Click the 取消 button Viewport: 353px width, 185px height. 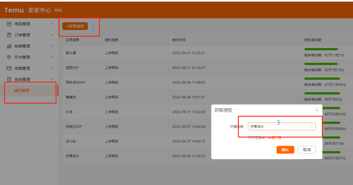[x=307, y=150]
